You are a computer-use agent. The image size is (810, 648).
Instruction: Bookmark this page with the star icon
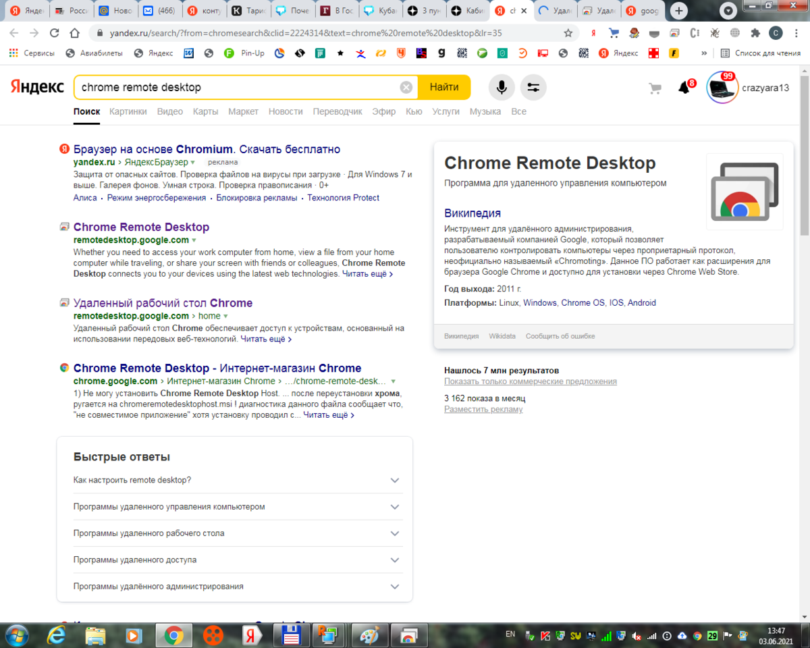coord(568,33)
